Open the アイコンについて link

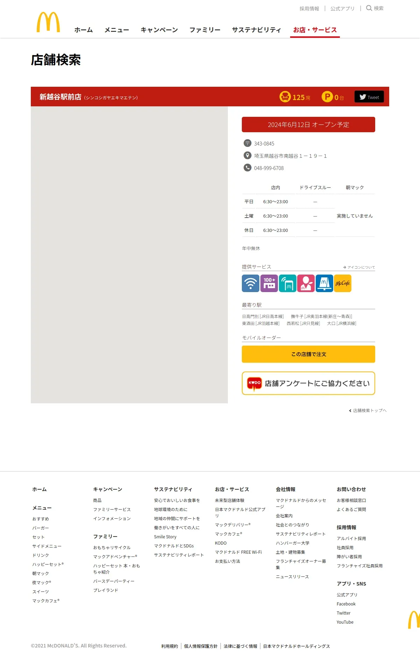tap(359, 267)
